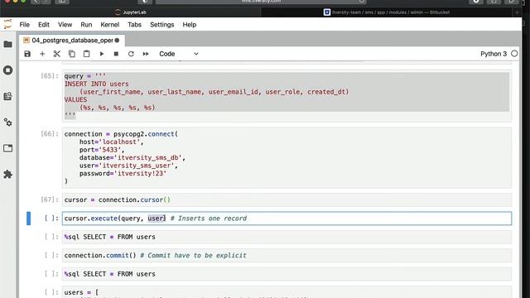Image resolution: width=530 pixels, height=298 pixels.
Task: Click inside the cursor.execute cell
Action: pyautogui.click(x=287, y=219)
